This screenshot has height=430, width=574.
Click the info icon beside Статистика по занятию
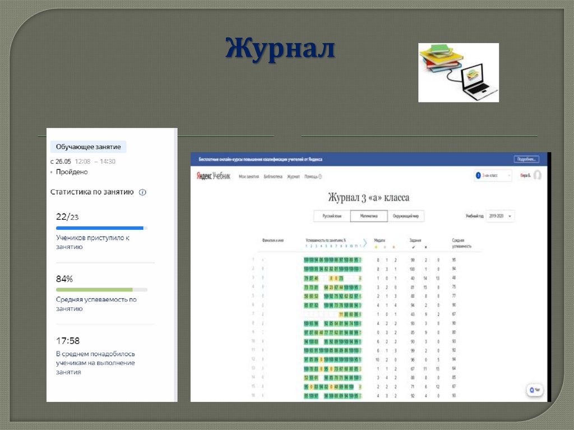[x=142, y=192]
